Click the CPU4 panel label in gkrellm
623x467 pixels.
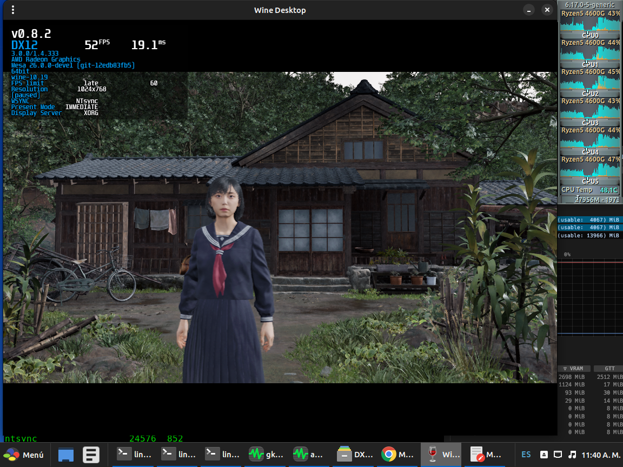[x=590, y=152]
